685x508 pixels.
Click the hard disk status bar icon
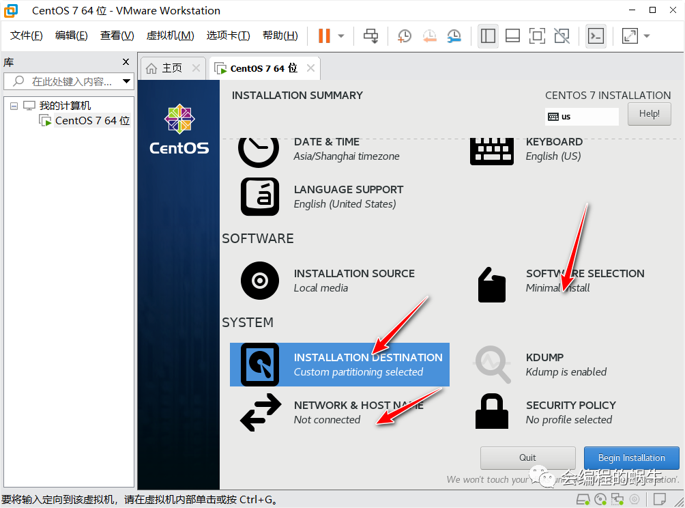click(583, 499)
